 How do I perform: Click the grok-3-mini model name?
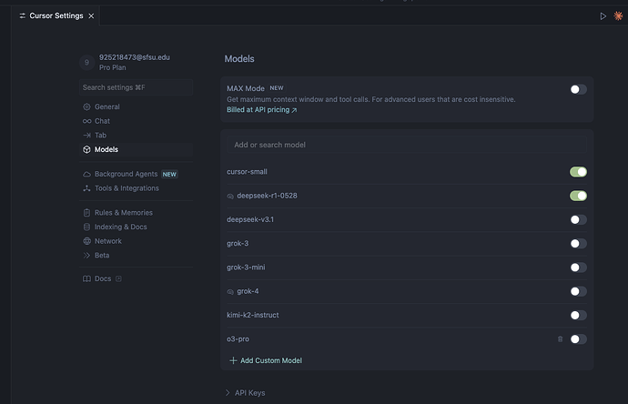[246, 268]
